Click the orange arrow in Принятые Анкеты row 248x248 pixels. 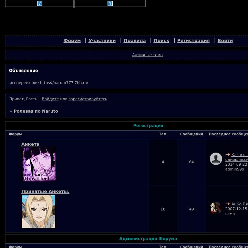[228, 204]
